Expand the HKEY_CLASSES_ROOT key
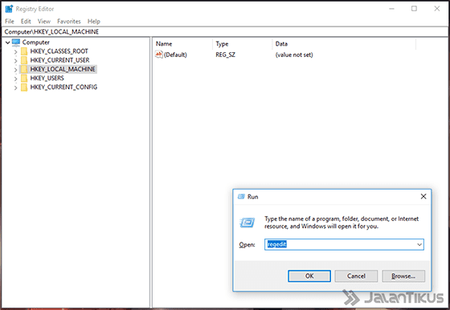 tap(16, 52)
